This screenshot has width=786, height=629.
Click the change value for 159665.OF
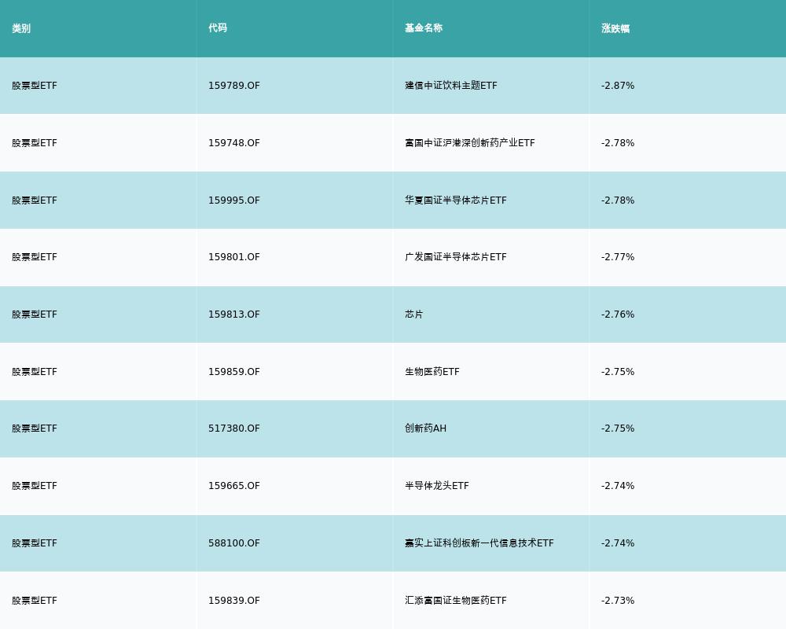[x=618, y=486]
